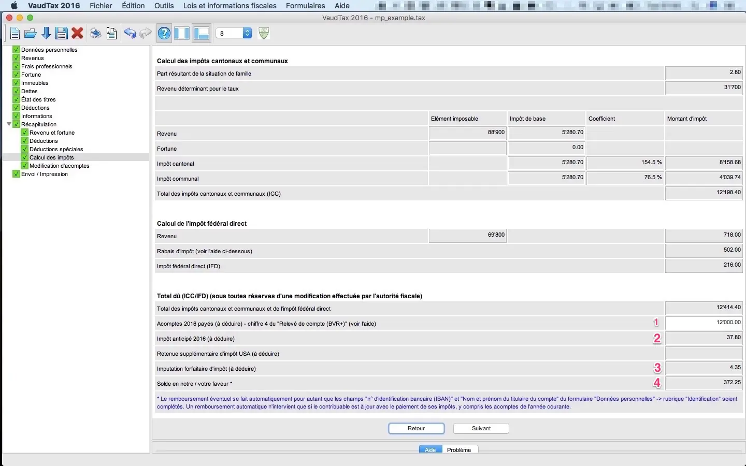746x466 pixels.
Task: Click the Revenu élément imposable 88'900
Action: point(468,133)
